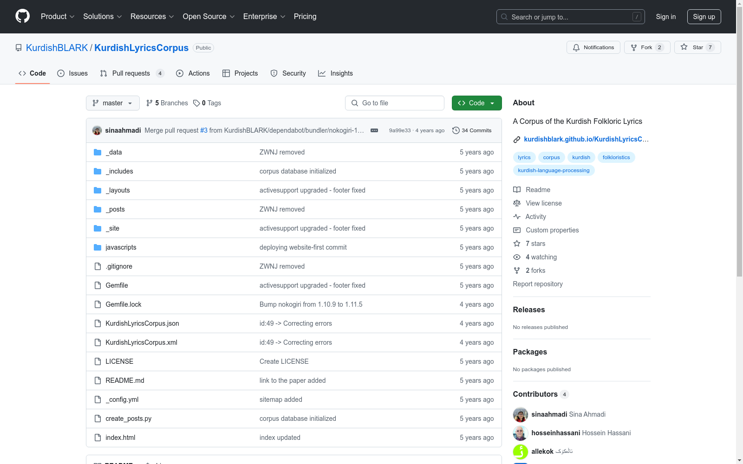Select the folkloristics topic tag

(616, 157)
